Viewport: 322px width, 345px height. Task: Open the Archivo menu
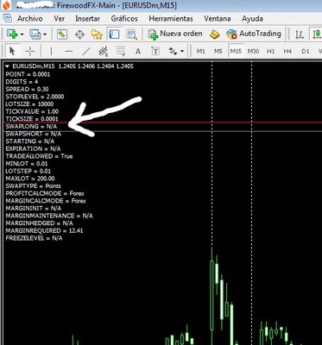click(x=30, y=19)
